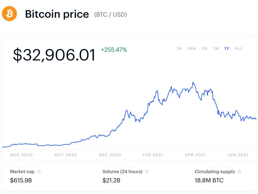Screen dimensions: 258x194
Task: Click the Volume (24 hours) info icon
Action: pyautogui.click(x=147, y=171)
